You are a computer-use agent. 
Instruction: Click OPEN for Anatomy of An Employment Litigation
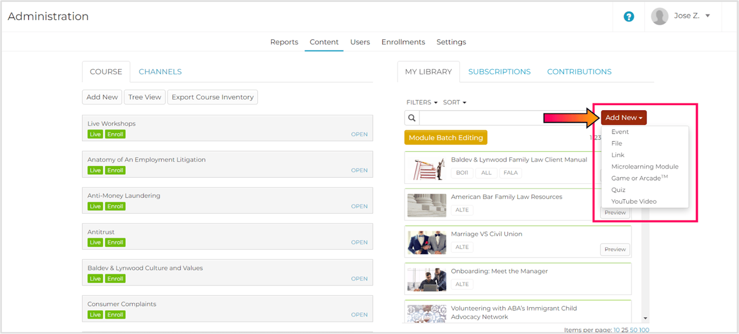coord(359,170)
